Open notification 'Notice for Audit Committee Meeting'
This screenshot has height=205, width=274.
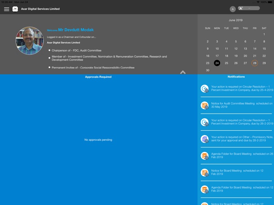point(242,105)
